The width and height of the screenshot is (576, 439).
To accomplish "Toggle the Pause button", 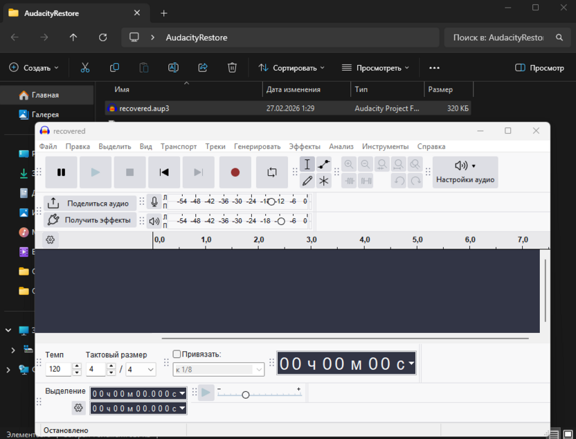I will coord(61,172).
